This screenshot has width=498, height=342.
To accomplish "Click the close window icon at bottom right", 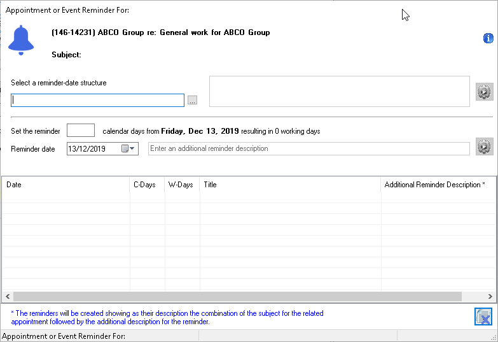I will (483, 317).
